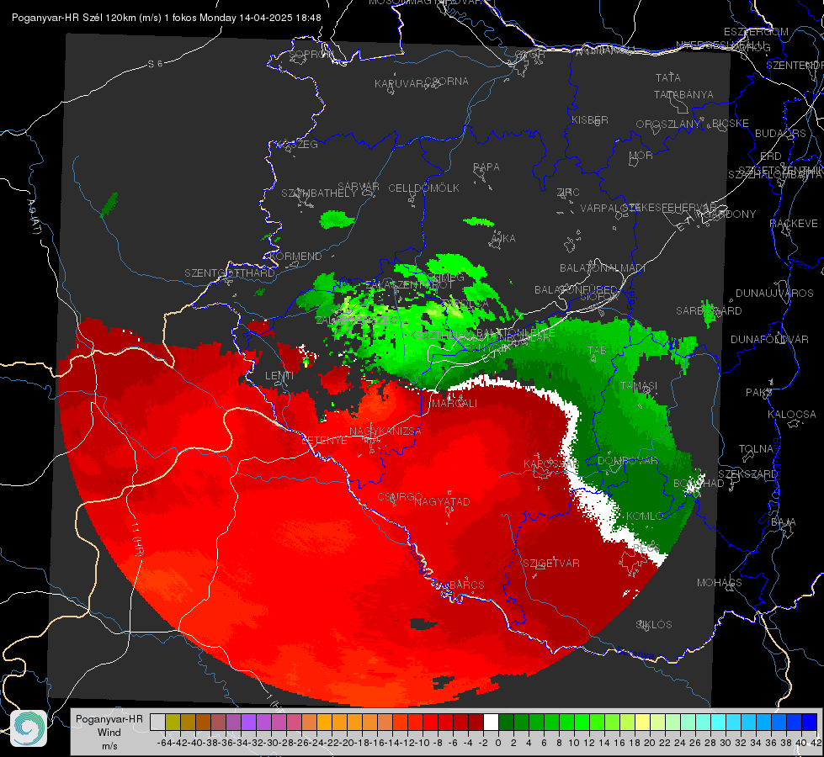Click the '-64' value on the legend scale
The width and height of the screenshot is (824, 757).
click(x=164, y=743)
